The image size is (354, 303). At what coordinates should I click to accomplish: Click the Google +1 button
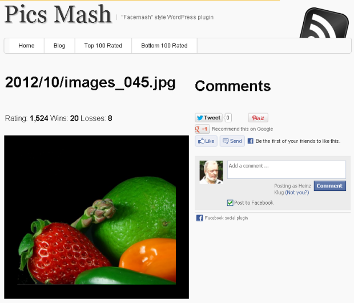point(202,129)
